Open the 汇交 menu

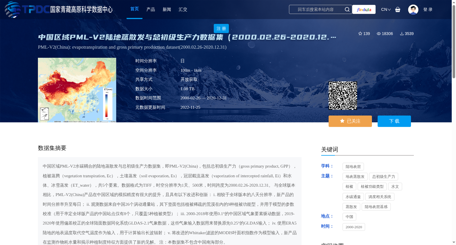pyautogui.click(x=183, y=9)
